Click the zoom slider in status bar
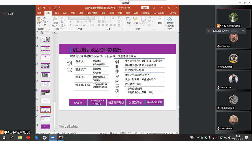The width and height of the screenshot is (252, 141). coord(154,134)
